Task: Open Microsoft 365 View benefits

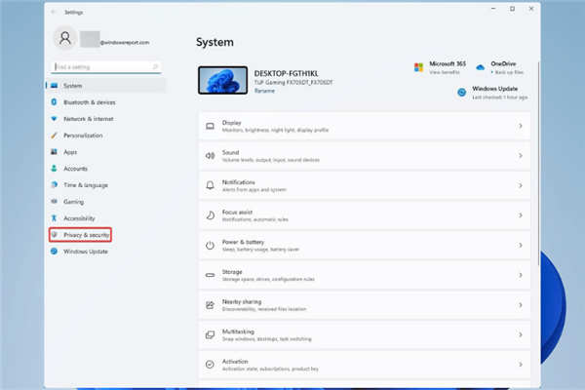Action: click(x=445, y=72)
